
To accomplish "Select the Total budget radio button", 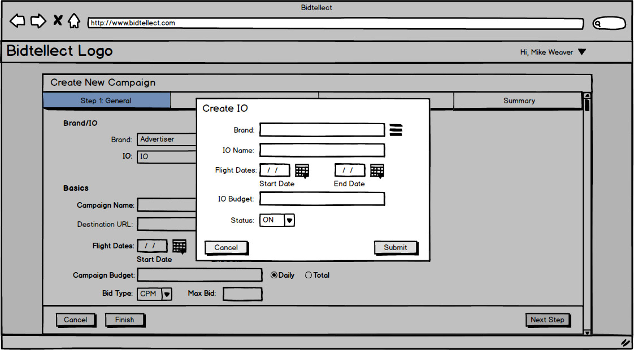I will pyautogui.click(x=309, y=275).
